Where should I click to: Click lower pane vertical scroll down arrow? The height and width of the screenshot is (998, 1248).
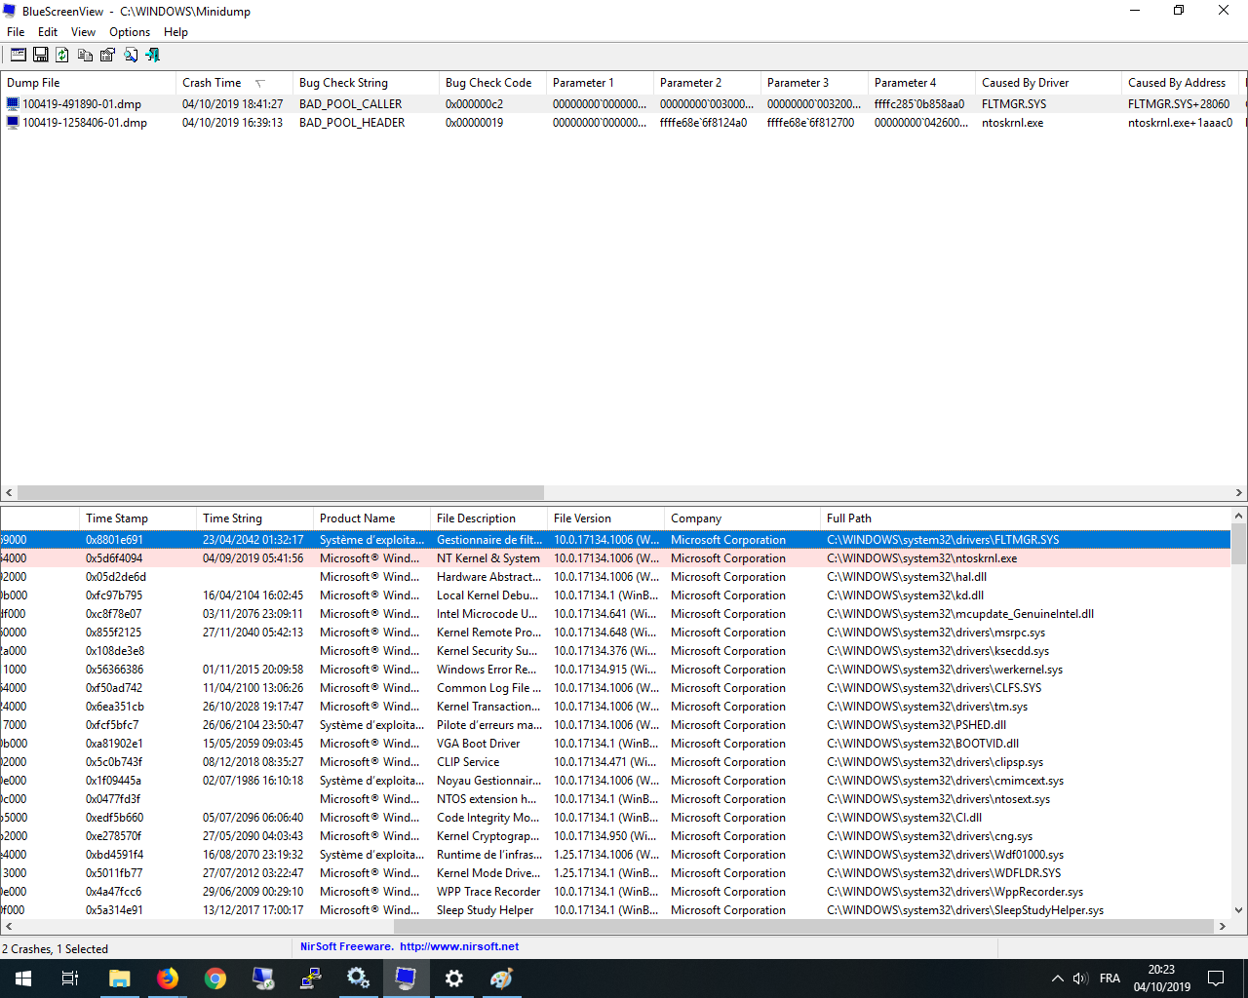[1239, 910]
